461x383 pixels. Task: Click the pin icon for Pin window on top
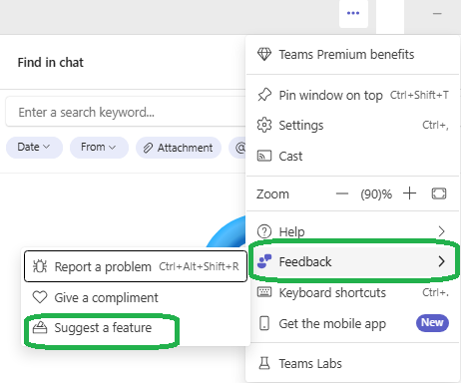pos(264,95)
